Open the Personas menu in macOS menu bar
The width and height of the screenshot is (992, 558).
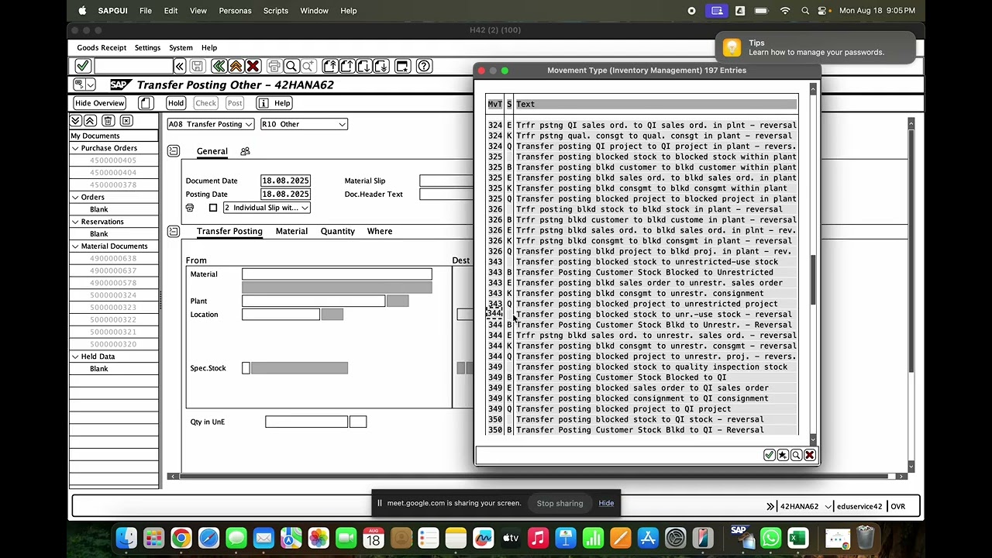pos(235,11)
